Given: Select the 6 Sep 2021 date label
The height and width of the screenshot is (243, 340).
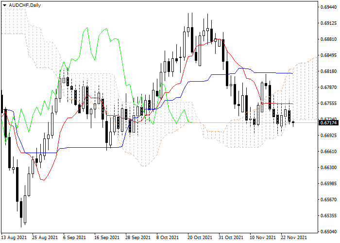Looking at the screenshot, I should (x=75, y=238).
